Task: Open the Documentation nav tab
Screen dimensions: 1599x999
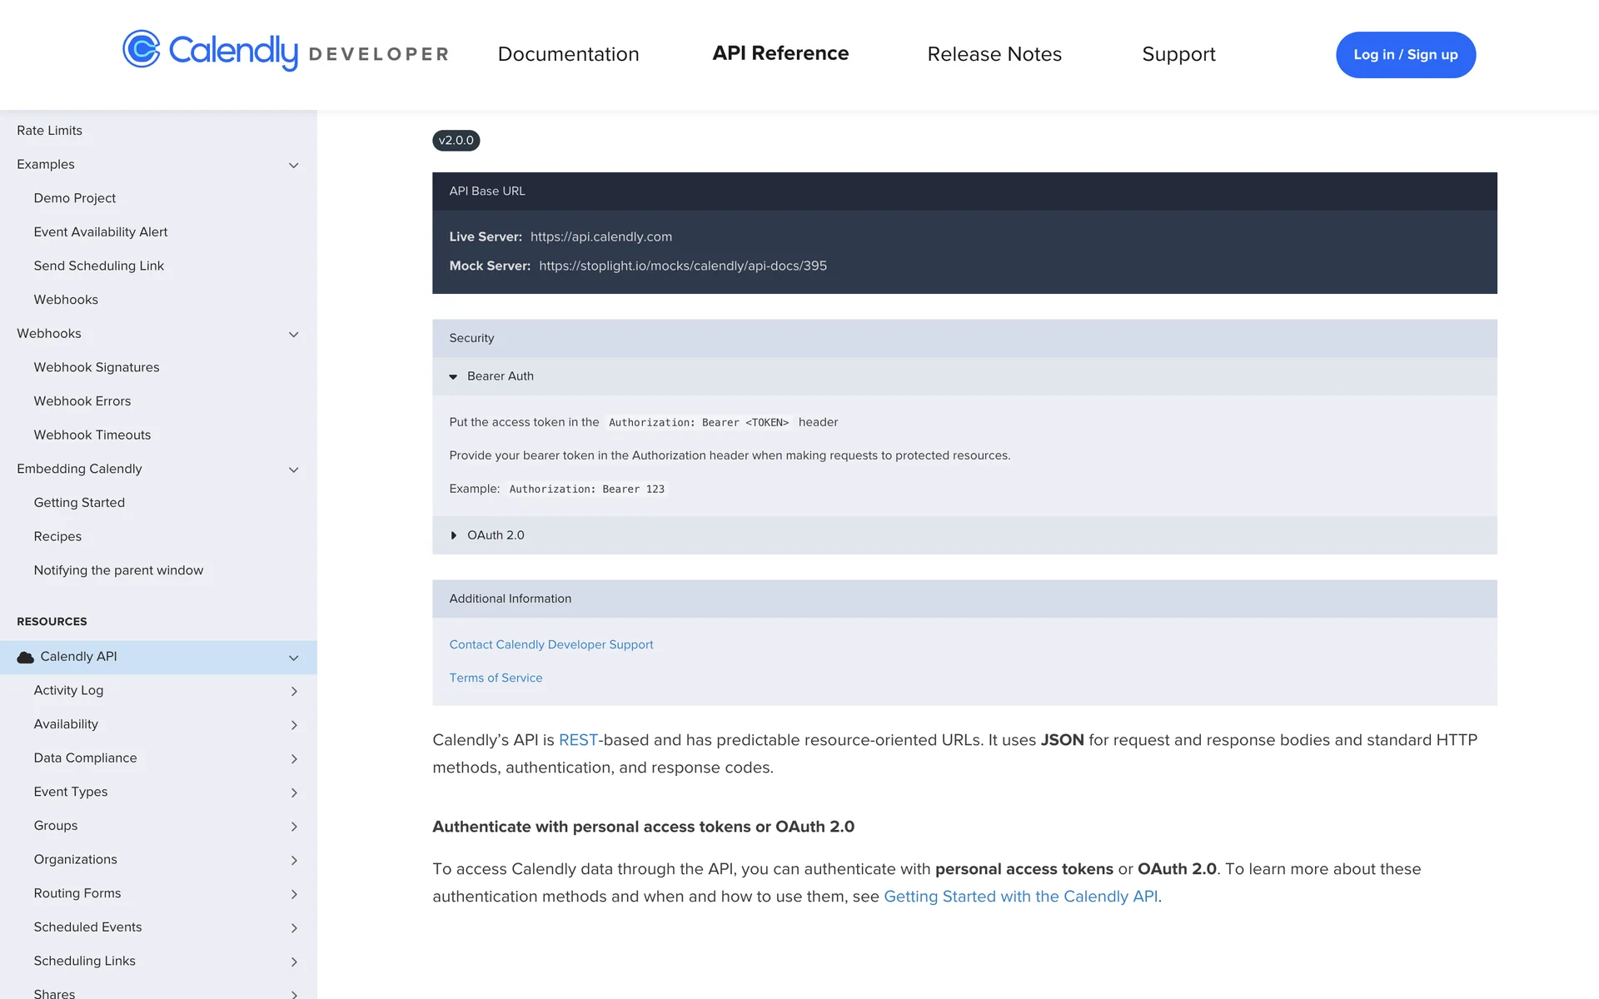Action: [x=568, y=54]
